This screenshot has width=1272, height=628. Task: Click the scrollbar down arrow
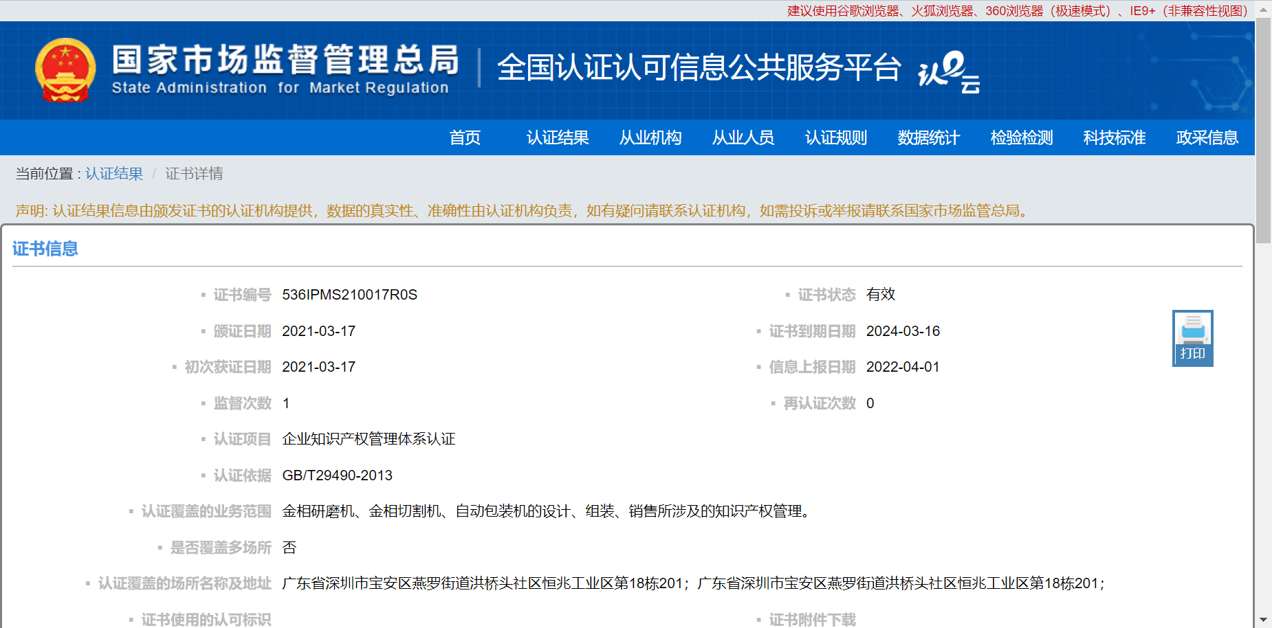(1264, 620)
